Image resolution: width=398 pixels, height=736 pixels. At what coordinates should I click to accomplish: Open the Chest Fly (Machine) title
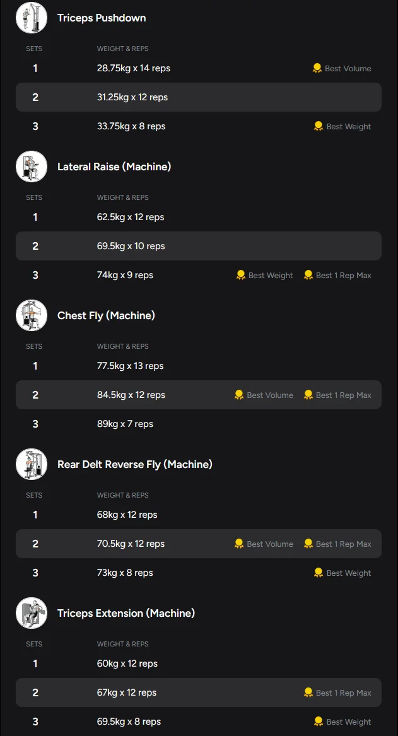[106, 315]
